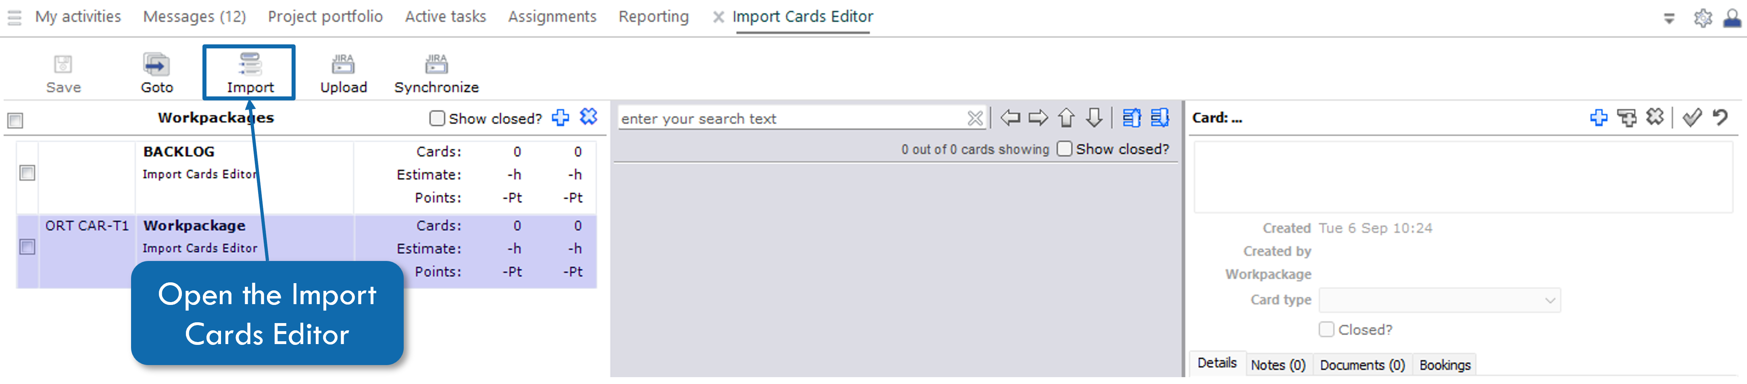Viewport: 1747px width, 384px height.
Task: Open the double-chevron dropdown near top right
Action: [1668, 18]
